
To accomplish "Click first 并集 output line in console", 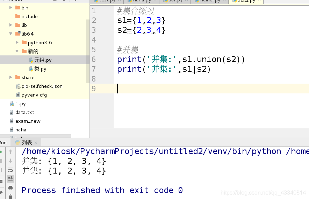I will (64, 161).
